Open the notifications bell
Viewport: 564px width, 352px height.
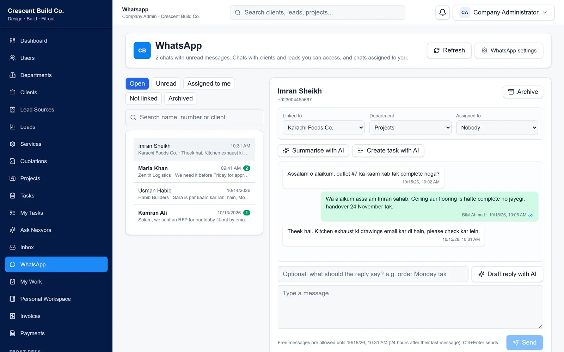pos(442,13)
